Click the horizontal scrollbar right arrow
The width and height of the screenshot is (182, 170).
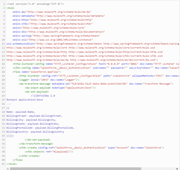click(177, 169)
